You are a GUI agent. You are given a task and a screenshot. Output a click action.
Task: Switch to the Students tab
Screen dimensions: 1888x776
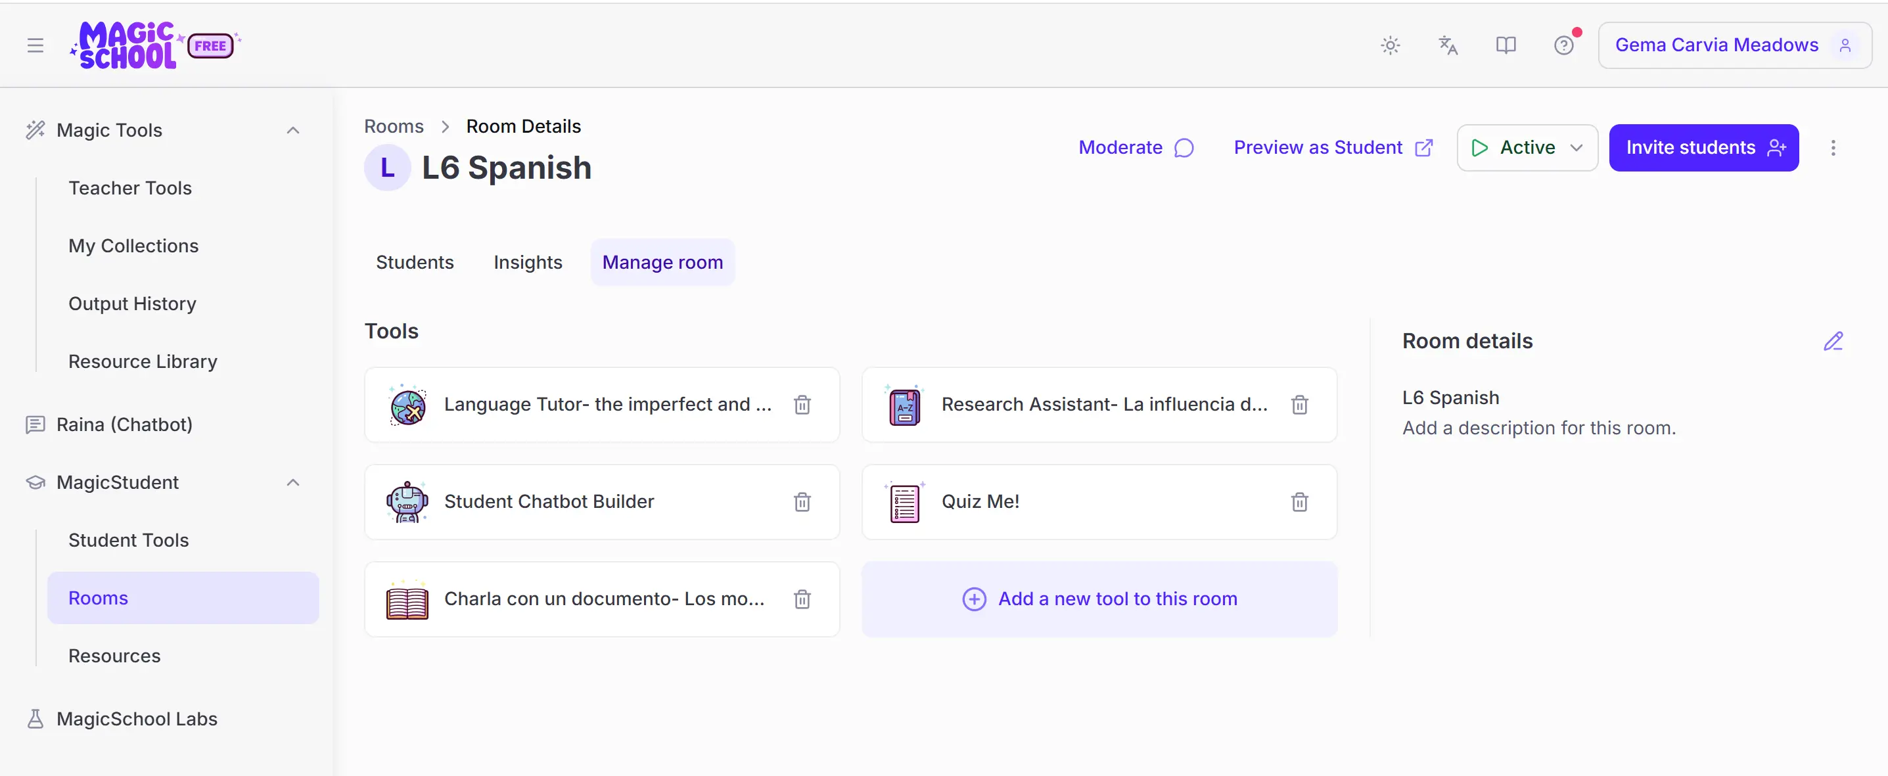pyautogui.click(x=414, y=262)
